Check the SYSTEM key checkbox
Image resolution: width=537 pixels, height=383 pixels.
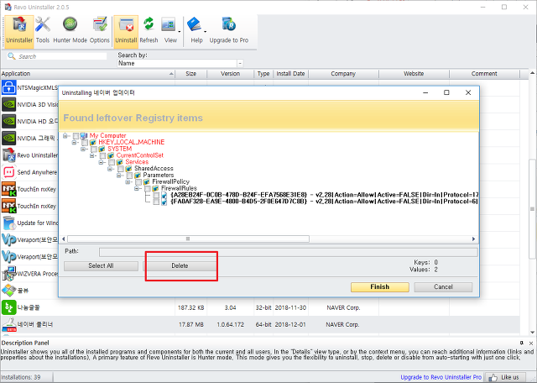pyautogui.click(x=93, y=149)
